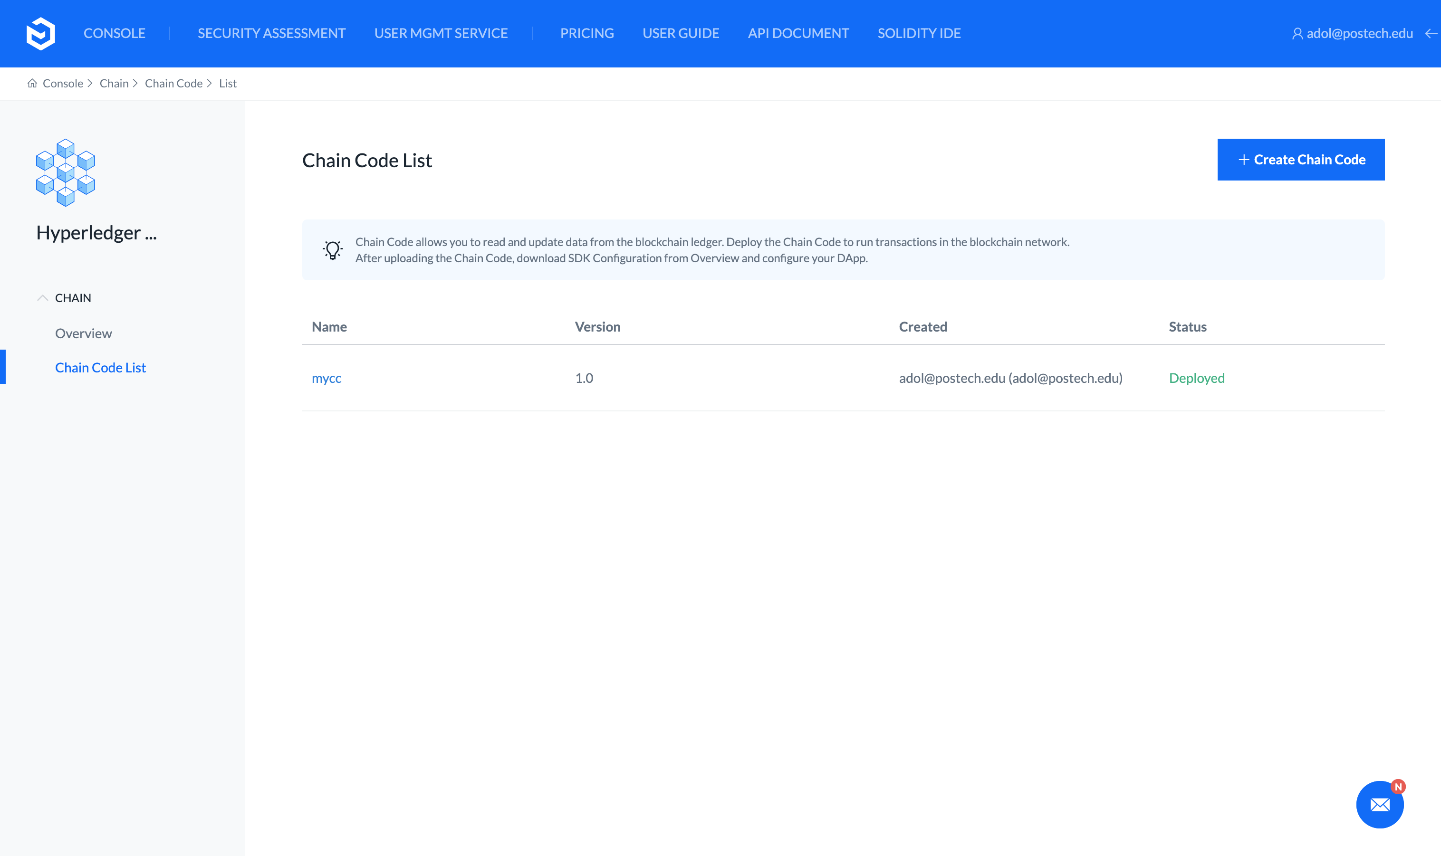Open USER MGMT SERVICE tab
This screenshot has height=856, width=1441.
(441, 33)
